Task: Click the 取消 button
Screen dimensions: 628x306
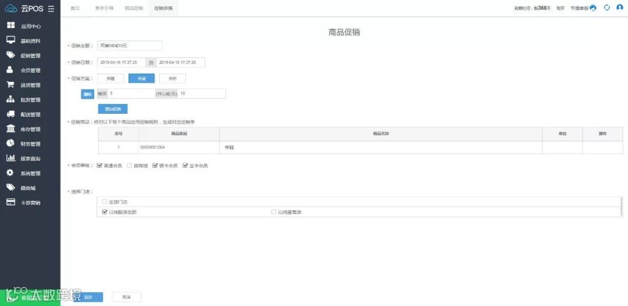Action: pyautogui.click(x=127, y=297)
